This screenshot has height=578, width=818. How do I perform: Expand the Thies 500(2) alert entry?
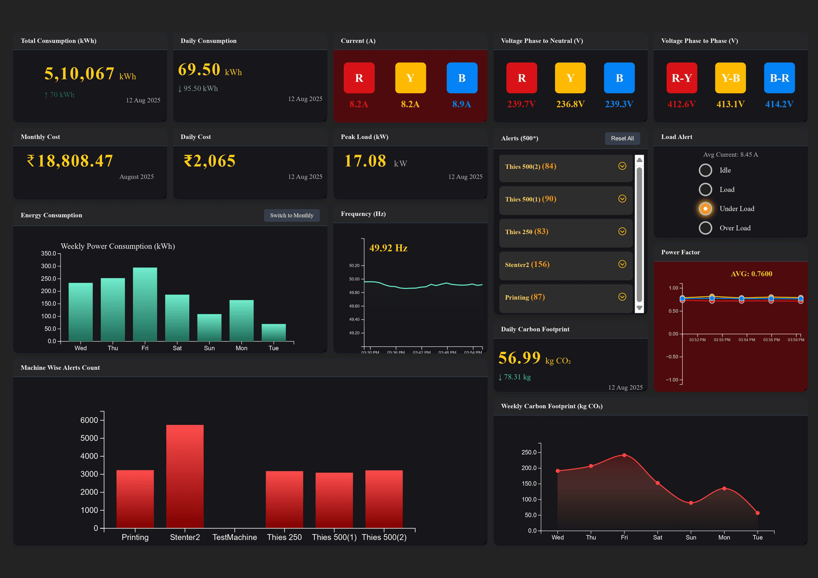pyautogui.click(x=622, y=166)
